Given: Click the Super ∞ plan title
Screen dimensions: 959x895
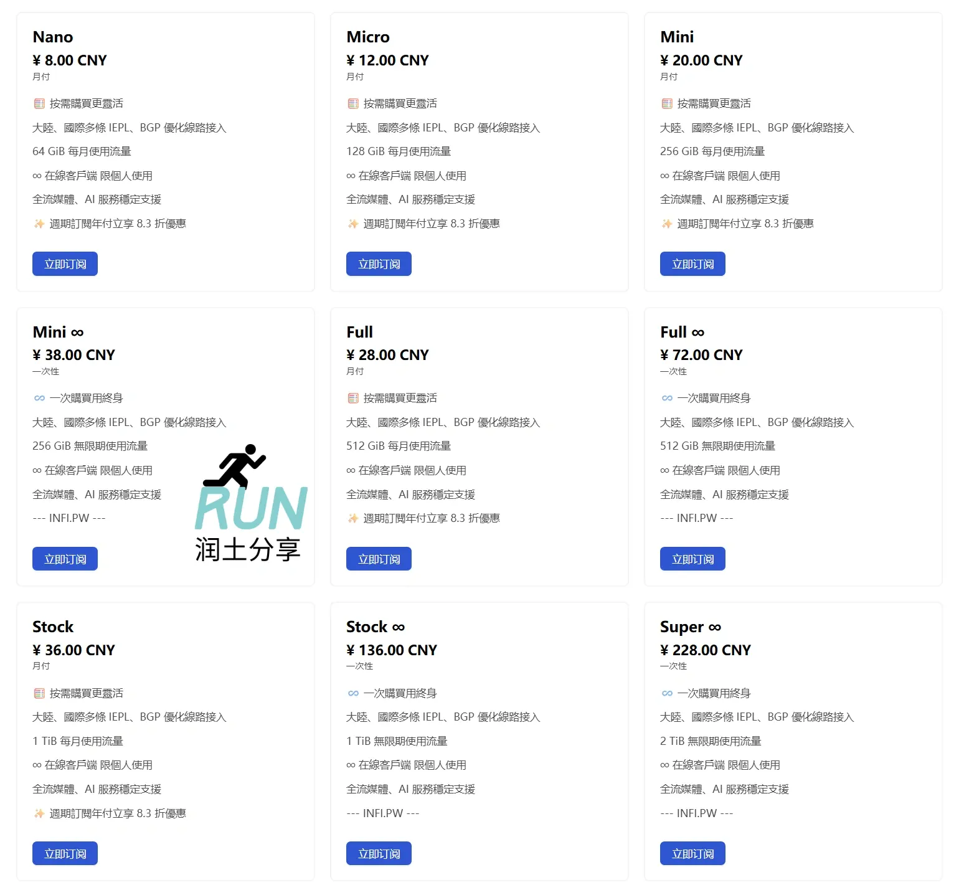Looking at the screenshot, I should point(690,627).
